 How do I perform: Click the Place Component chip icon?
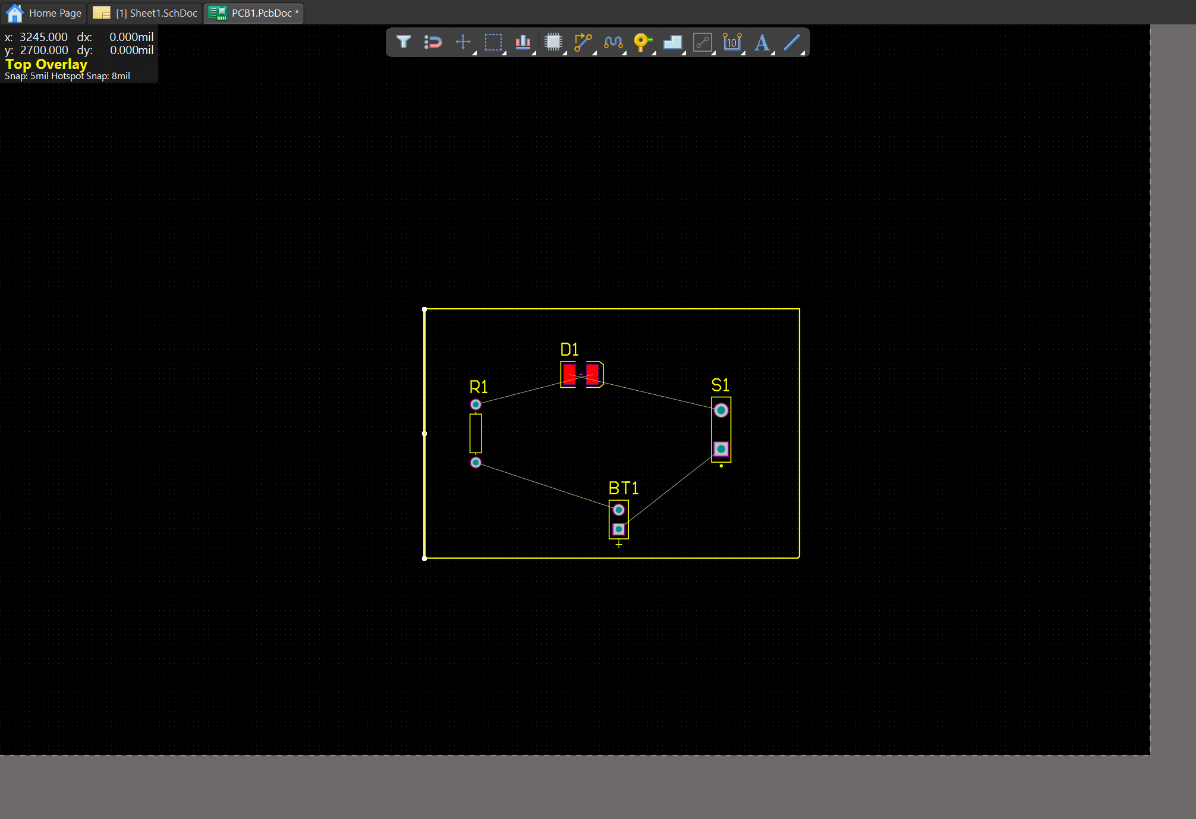[553, 42]
